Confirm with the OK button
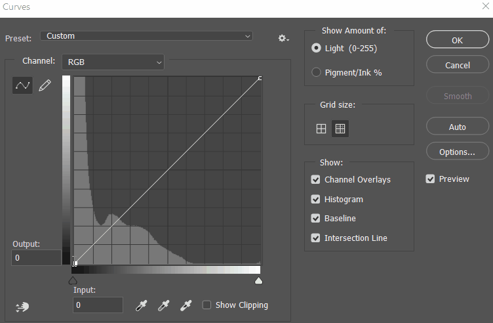The width and height of the screenshot is (493, 323). (458, 39)
